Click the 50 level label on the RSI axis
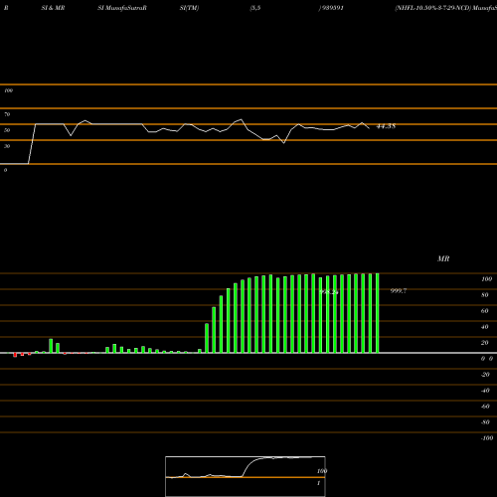This screenshot has height=497, width=497. point(7,130)
